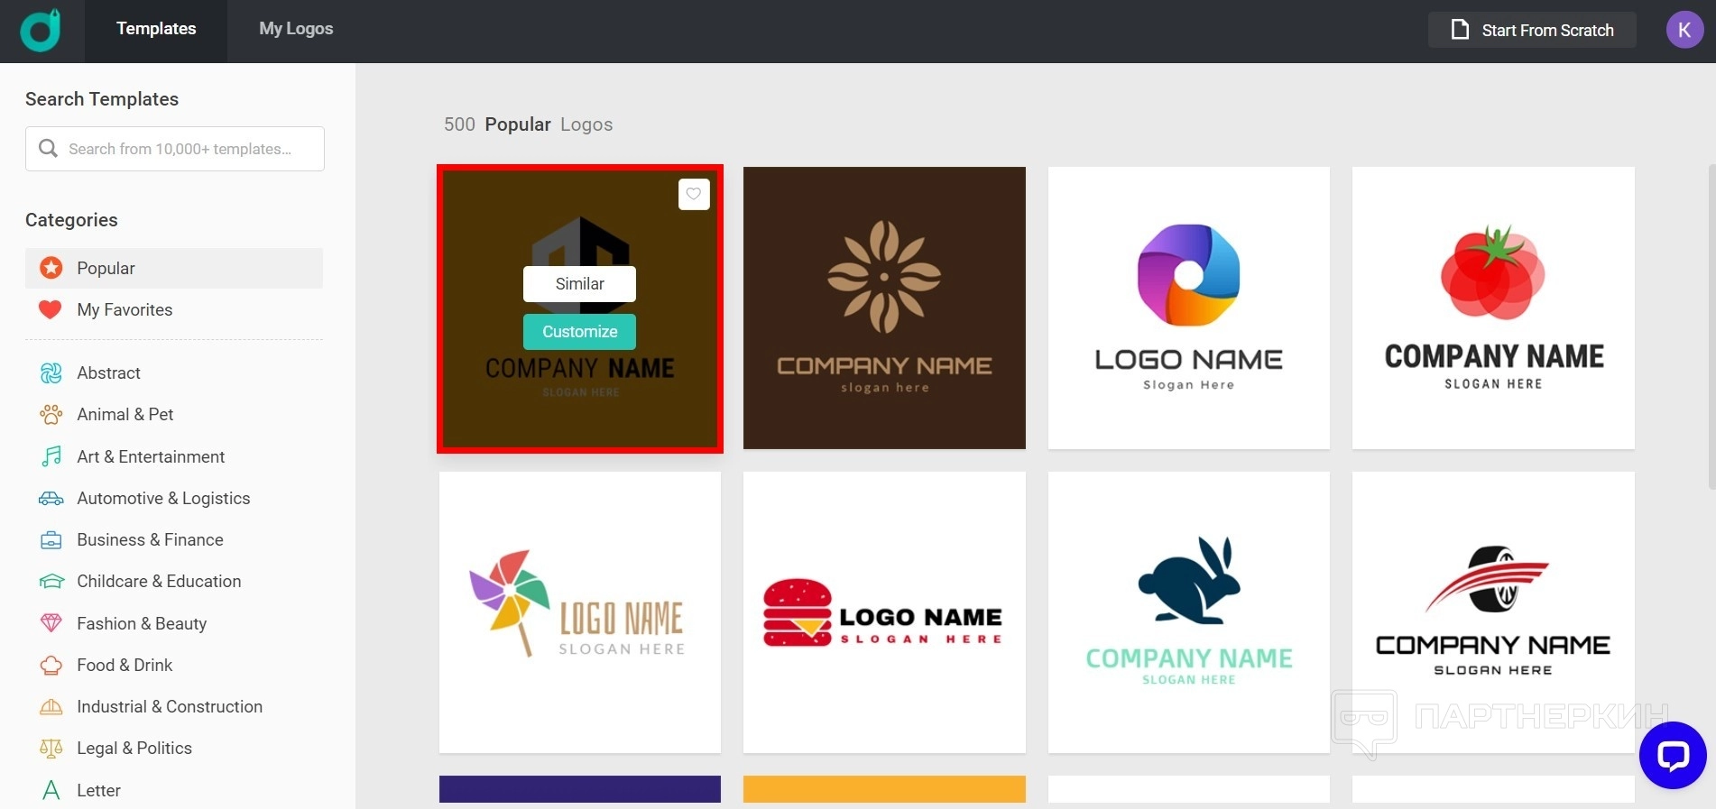Screen dimensions: 1716x809
Task: Open the My Favorites category
Action: 125,310
